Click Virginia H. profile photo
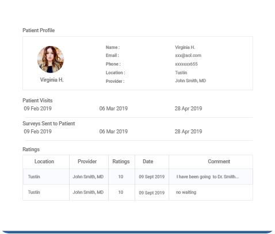275x234 pixels. 51,59
